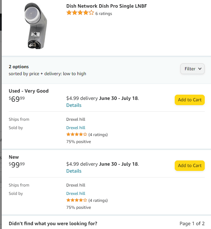Click the product title Dish Network Dish Pro
Viewport: 211px width, 229px height.
tap(106, 6)
